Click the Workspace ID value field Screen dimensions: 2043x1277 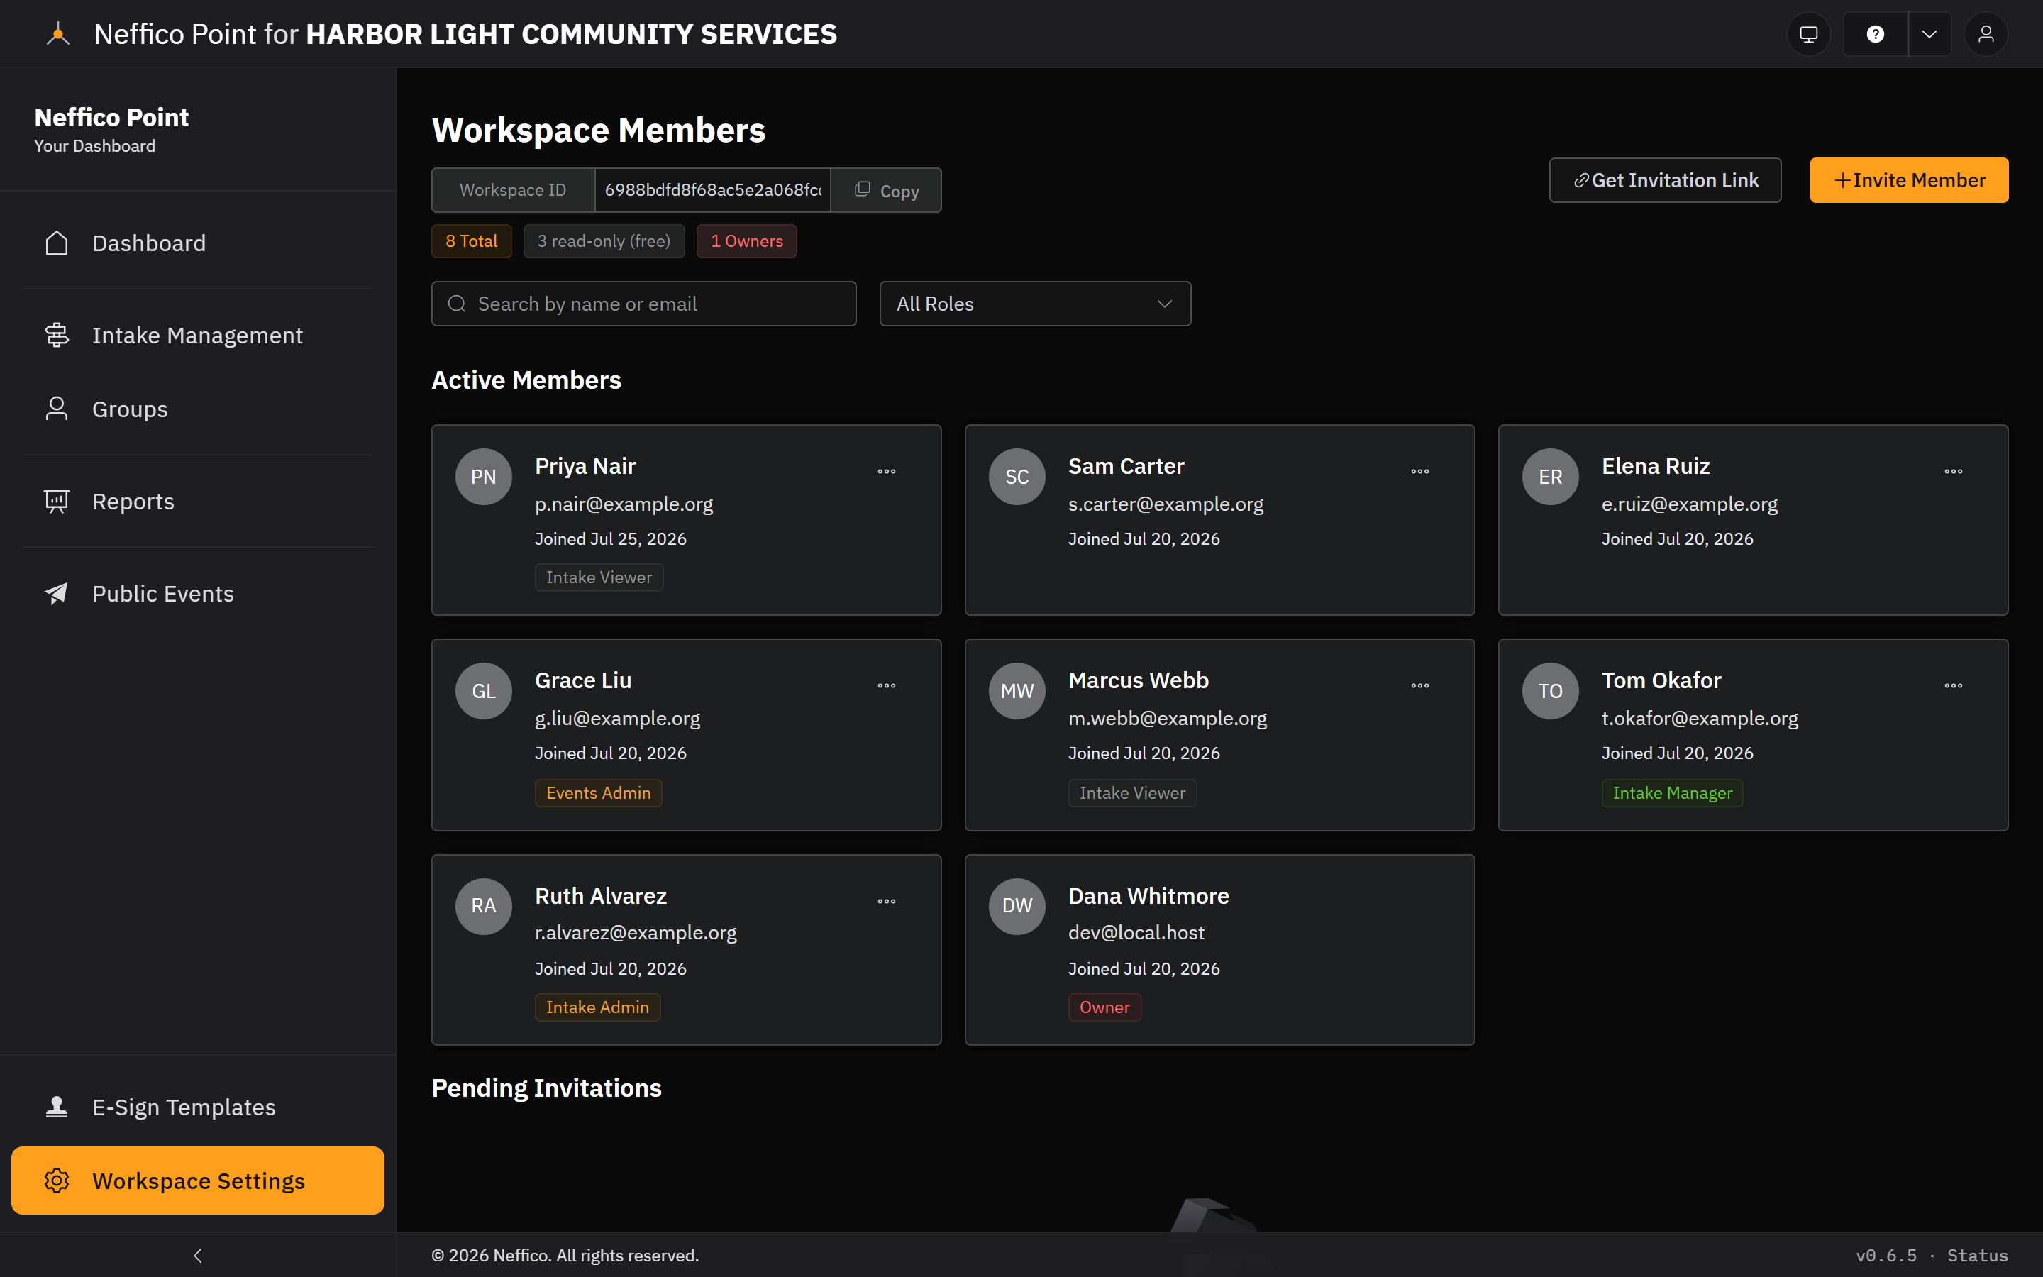tap(712, 190)
